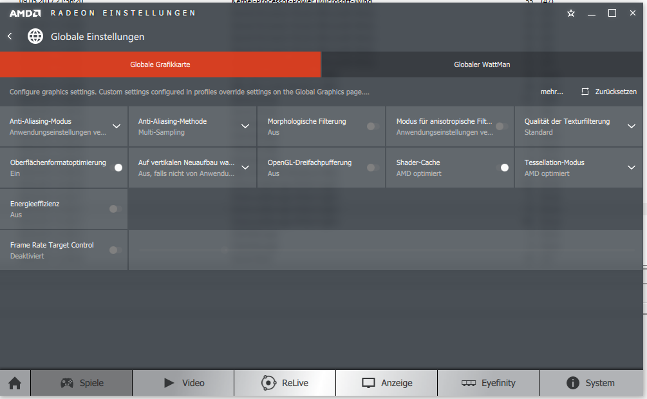Close the Radeon Einstellungen window
The height and width of the screenshot is (399, 647).
click(x=633, y=14)
